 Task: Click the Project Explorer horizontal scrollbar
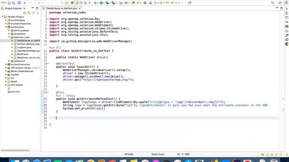click(15, 150)
